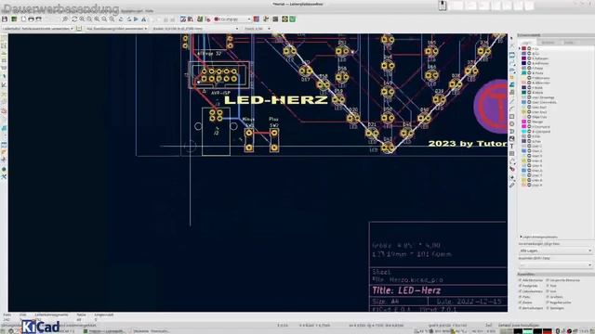
Task: Toggle visibility of User.Drawings layer
Action: tap(529, 97)
